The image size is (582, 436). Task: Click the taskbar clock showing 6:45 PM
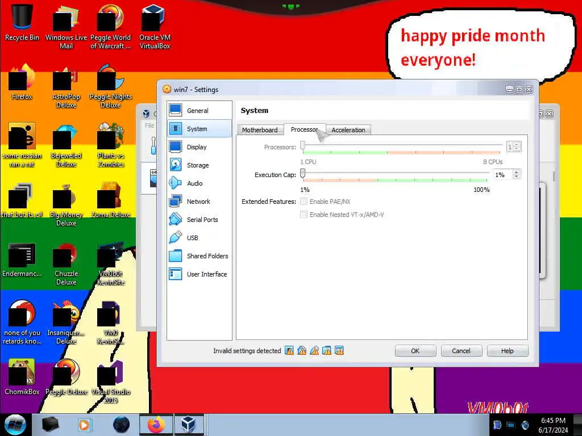click(x=553, y=425)
